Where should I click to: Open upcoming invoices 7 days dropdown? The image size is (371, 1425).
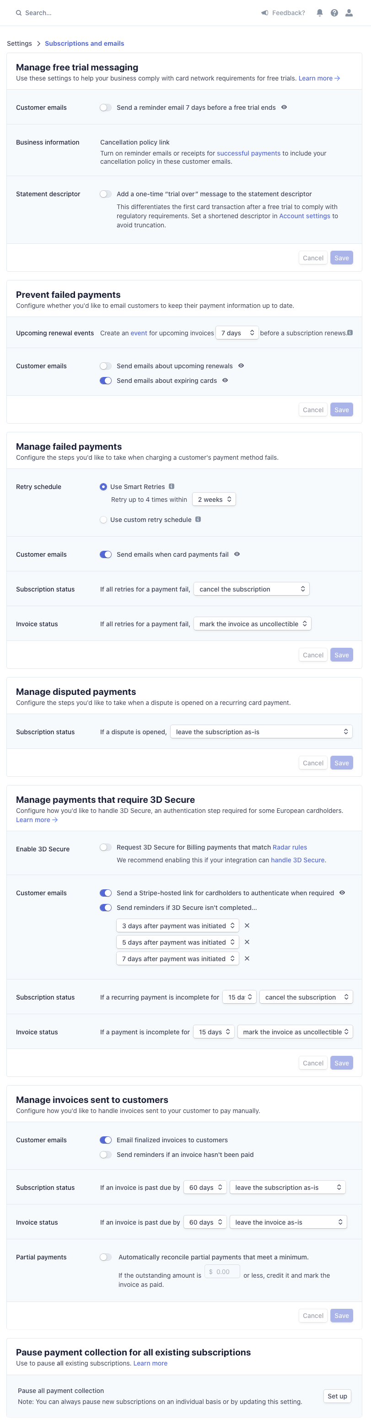[x=237, y=333]
